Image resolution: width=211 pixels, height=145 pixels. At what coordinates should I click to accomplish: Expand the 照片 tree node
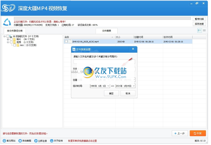pos(8,39)
